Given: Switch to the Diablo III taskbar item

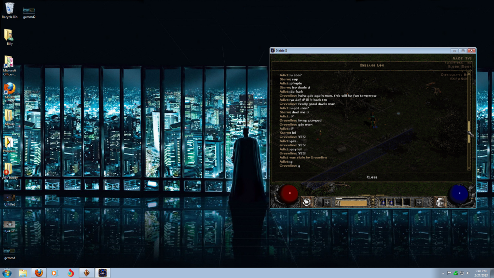Looking at the screenshot, I should point(87,273).
